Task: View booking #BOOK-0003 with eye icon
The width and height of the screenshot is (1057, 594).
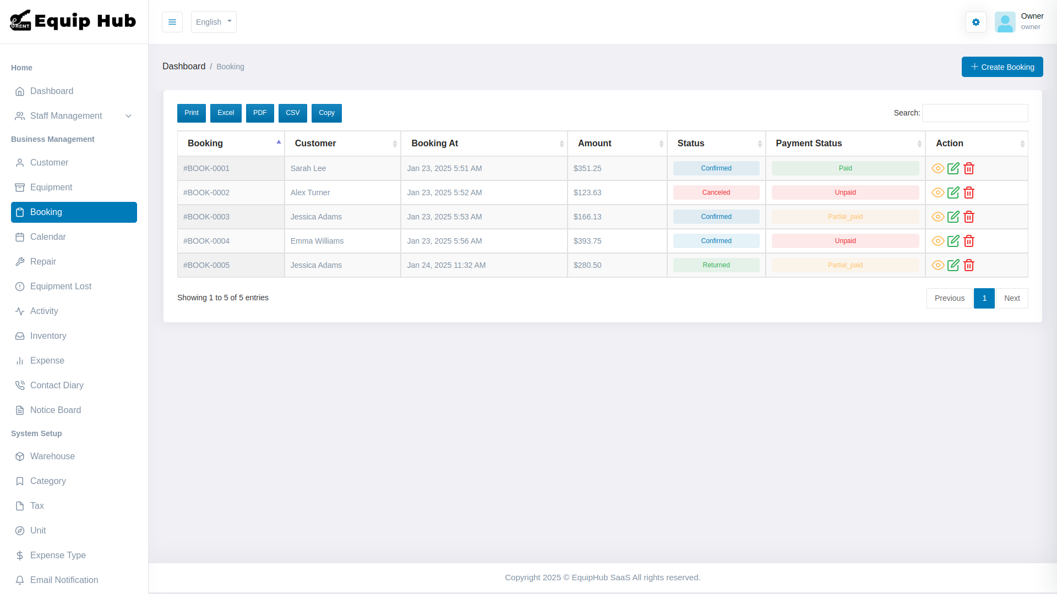Action: (x=938, y=217)
